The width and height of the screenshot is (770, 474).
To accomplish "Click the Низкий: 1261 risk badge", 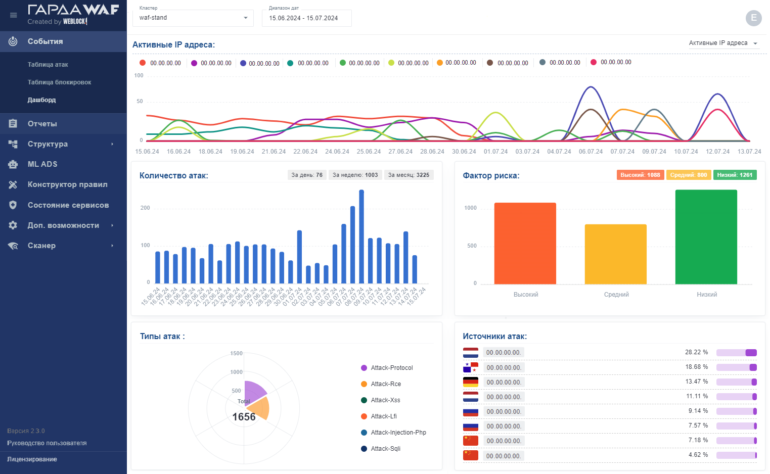I will coord(735,175).
